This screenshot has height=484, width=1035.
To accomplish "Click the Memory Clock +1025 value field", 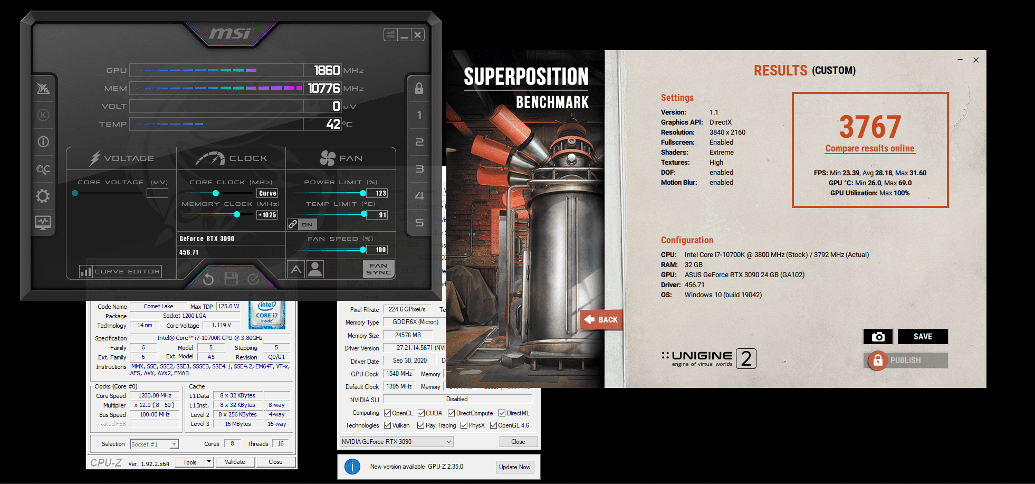I will tap(267, 215).
